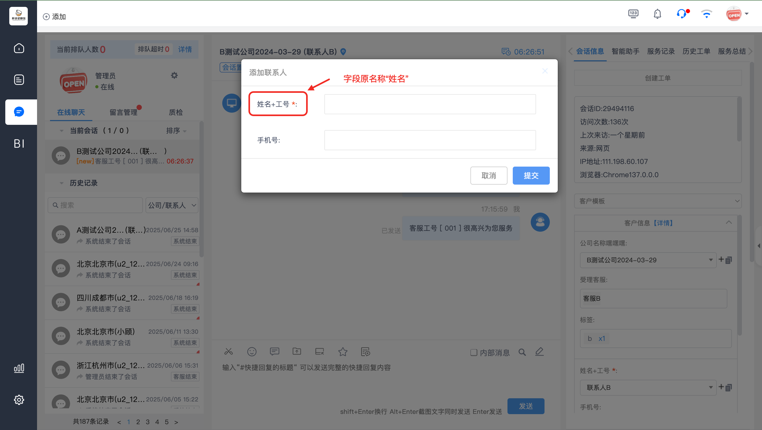Click 详情 link in queue bar
This screenshot has height=430, width=762.
point(185,49)
